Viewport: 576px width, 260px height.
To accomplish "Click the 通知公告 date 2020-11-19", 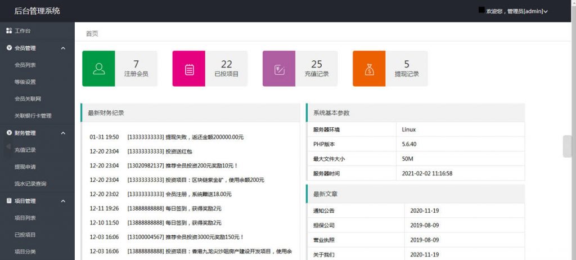I will coord(425,210).
